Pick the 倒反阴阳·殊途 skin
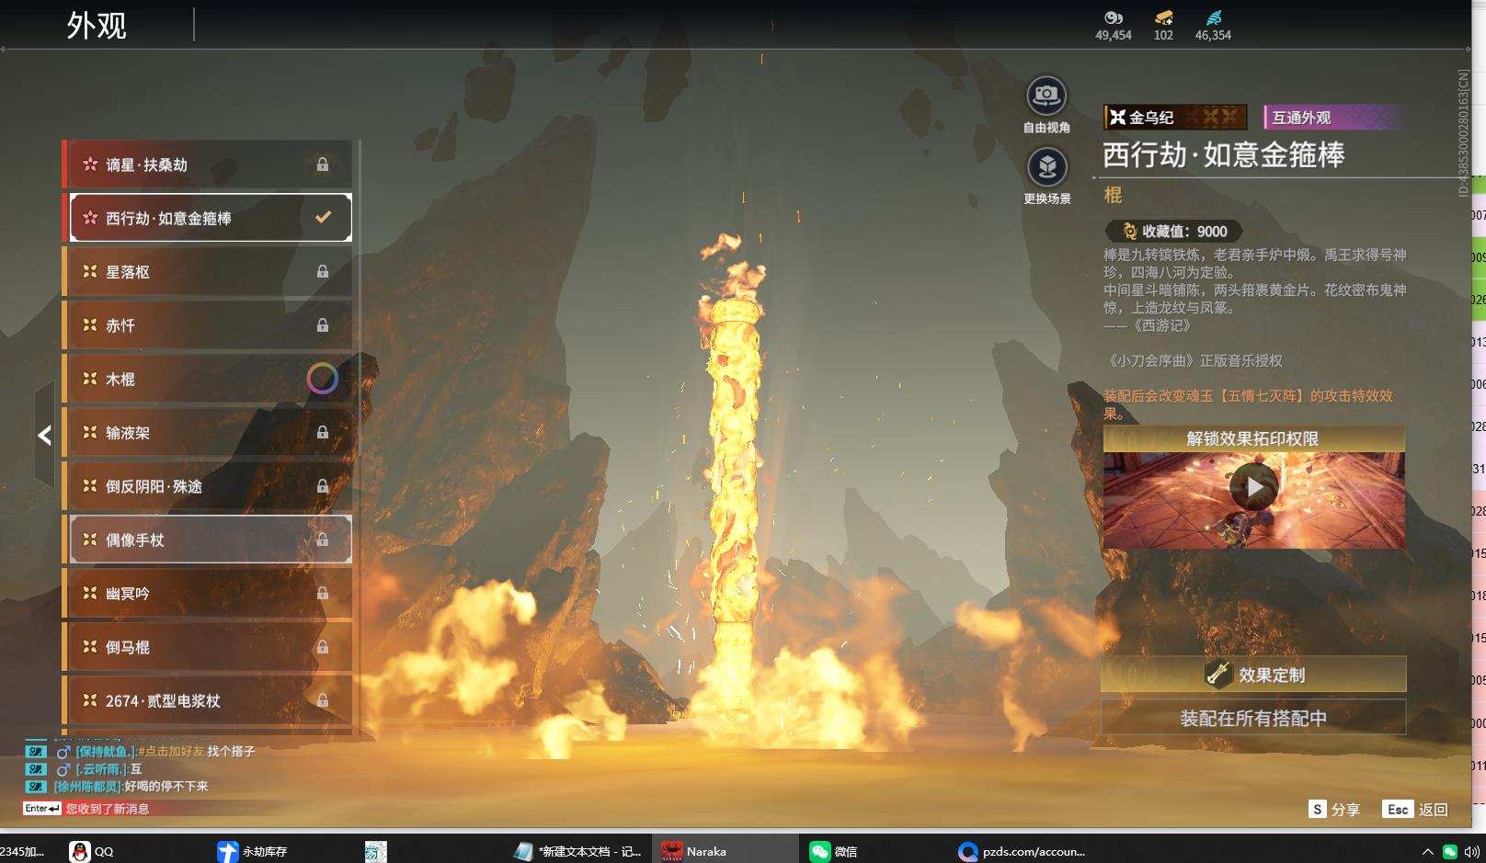Image resolution: width=1486 pixels, height=863 pixels. (x=207, y=486)
